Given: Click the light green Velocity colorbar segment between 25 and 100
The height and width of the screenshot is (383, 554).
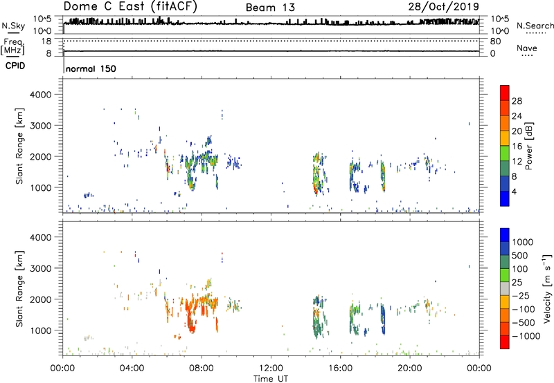Looking at the screenshot, I should [505, 275].
